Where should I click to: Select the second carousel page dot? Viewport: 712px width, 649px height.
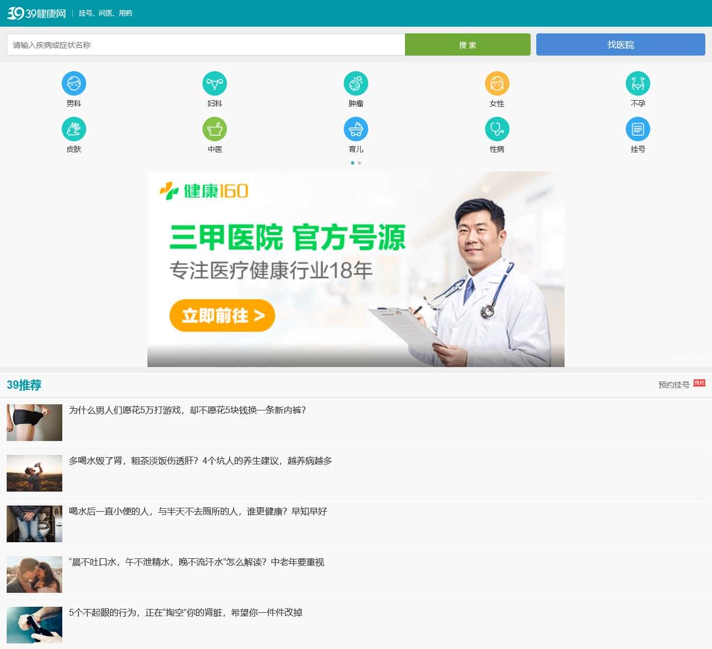(359, 163)
